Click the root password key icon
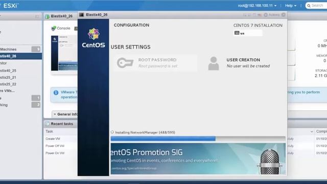The image size is (327, 184). tap(125, 63)
